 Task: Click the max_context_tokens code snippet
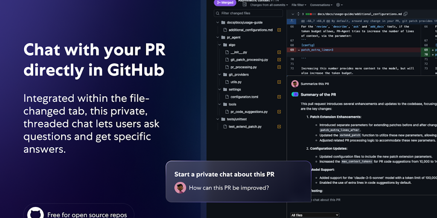(357, 161)
